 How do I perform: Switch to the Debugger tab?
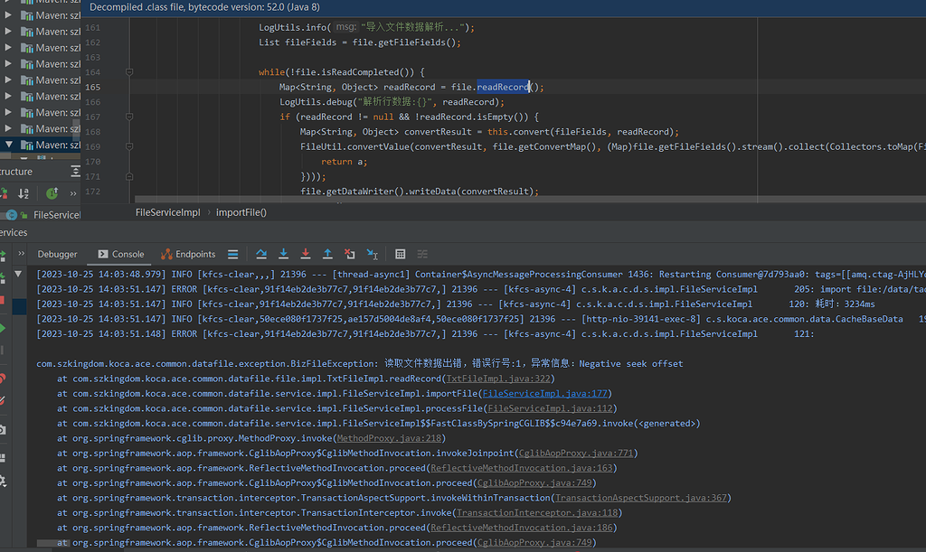(57, 254)
